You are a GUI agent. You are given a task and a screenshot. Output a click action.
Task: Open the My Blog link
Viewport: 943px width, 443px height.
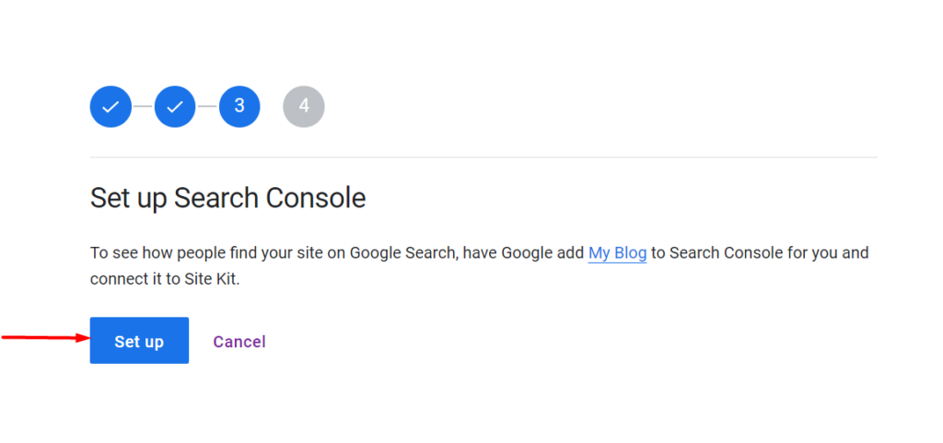point(618,253)
